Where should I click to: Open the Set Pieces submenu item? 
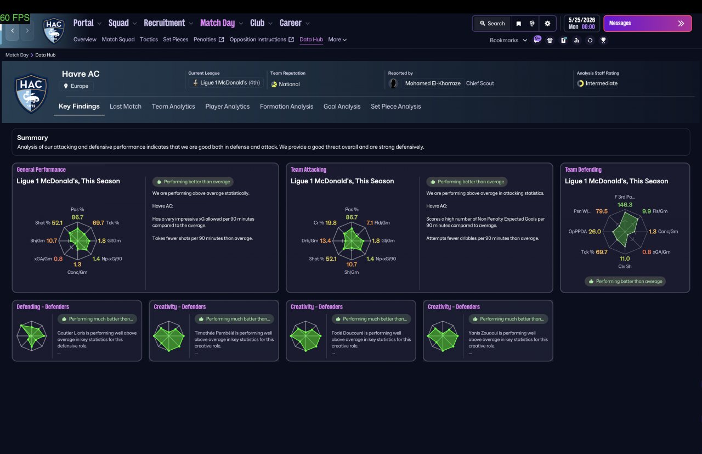pos(175,40)
